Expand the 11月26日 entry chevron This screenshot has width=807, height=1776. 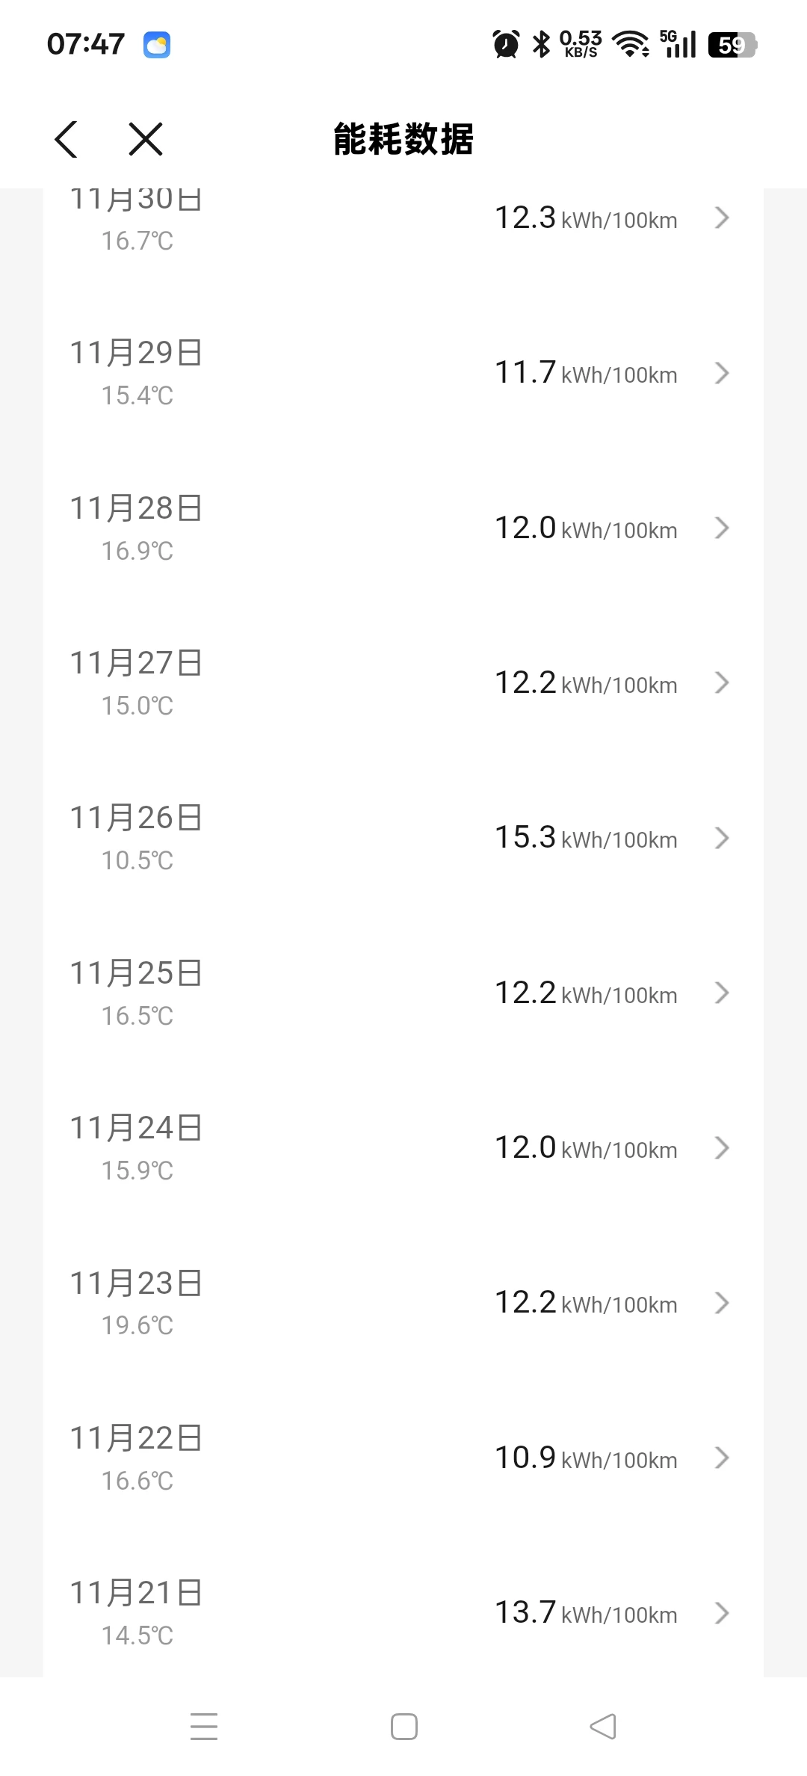coord(721,838)
